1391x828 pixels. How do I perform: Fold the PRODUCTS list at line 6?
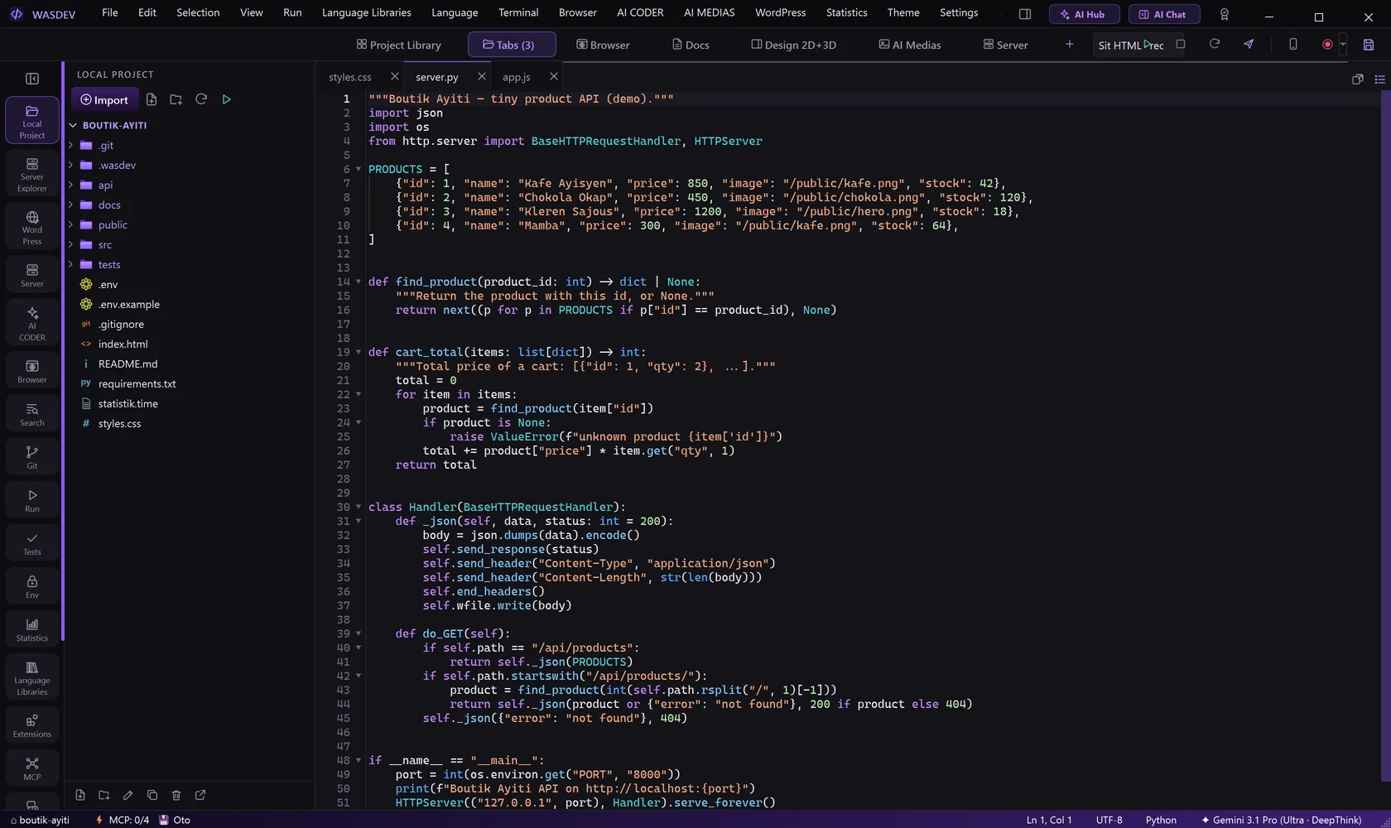click(359, 169)
